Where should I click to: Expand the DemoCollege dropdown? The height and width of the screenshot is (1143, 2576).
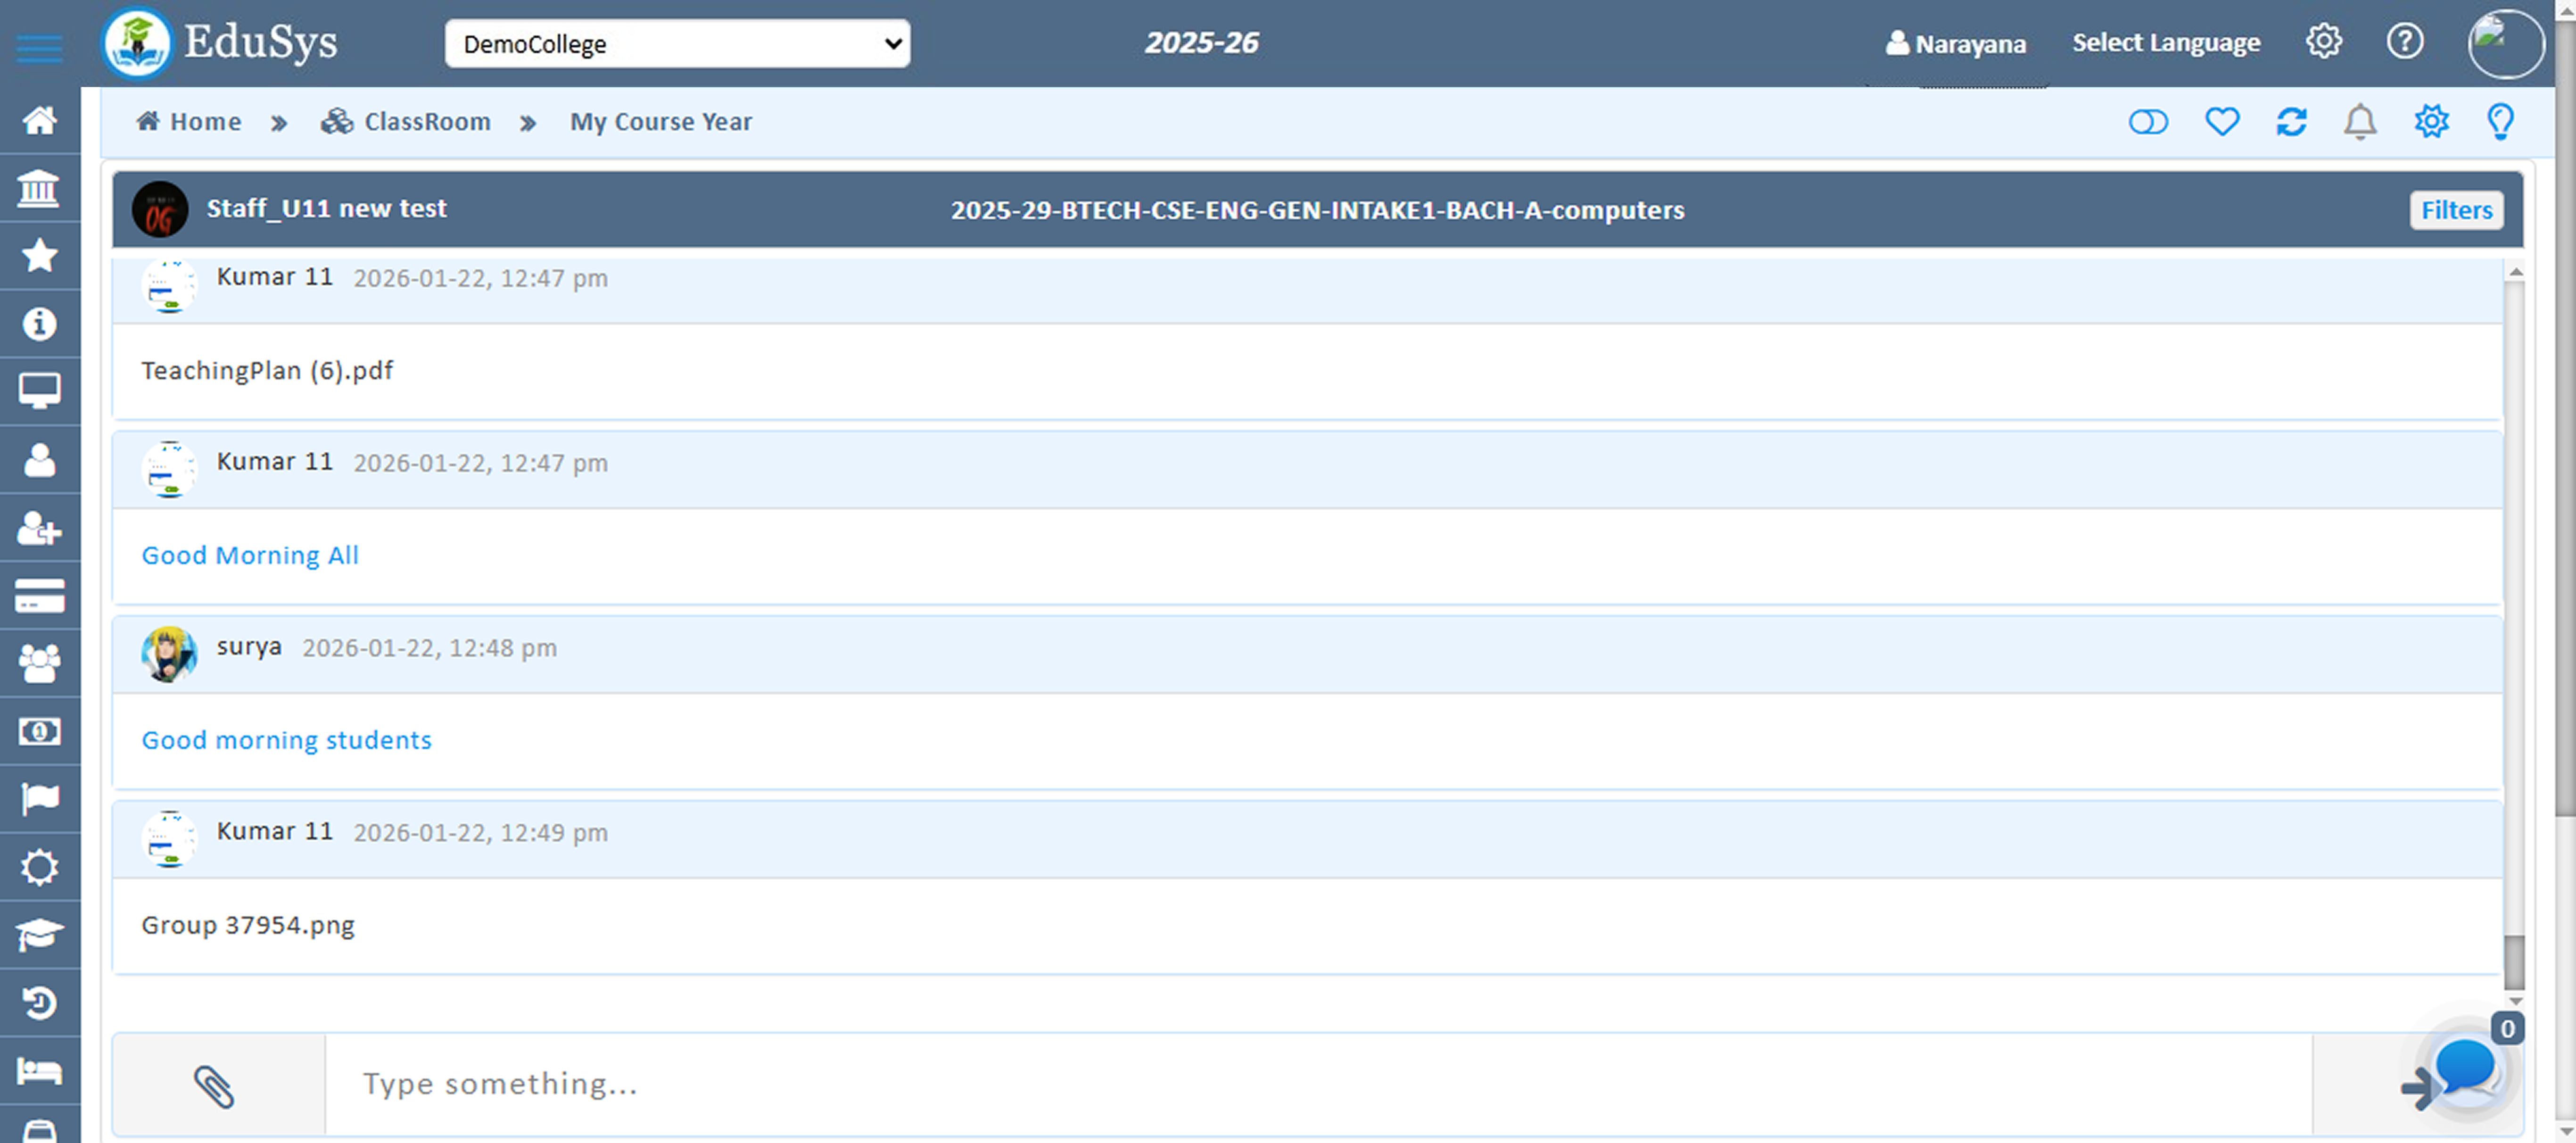point(677,44)
